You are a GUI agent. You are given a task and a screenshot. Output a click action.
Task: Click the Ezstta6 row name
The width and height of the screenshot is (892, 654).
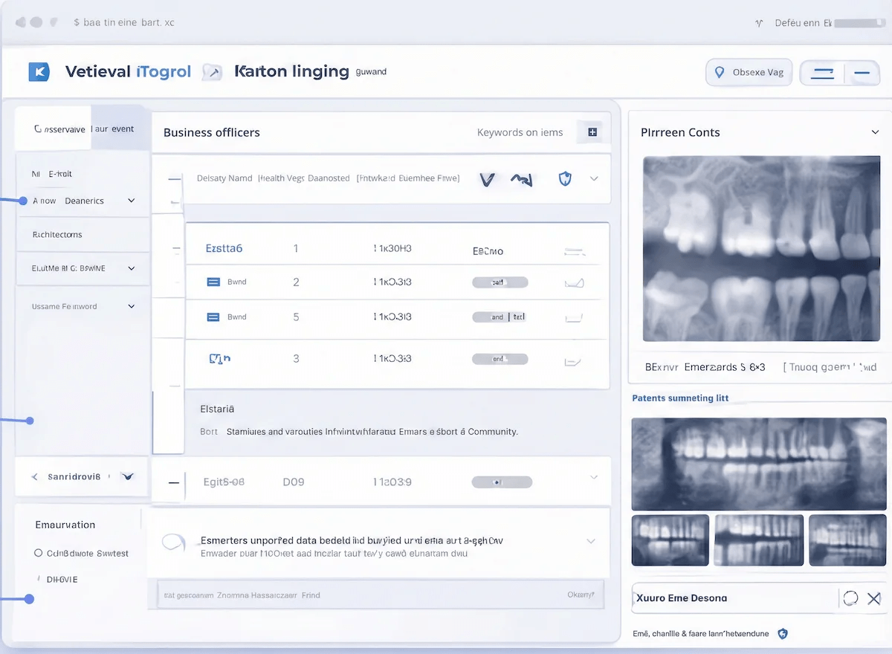coord(224,248)
